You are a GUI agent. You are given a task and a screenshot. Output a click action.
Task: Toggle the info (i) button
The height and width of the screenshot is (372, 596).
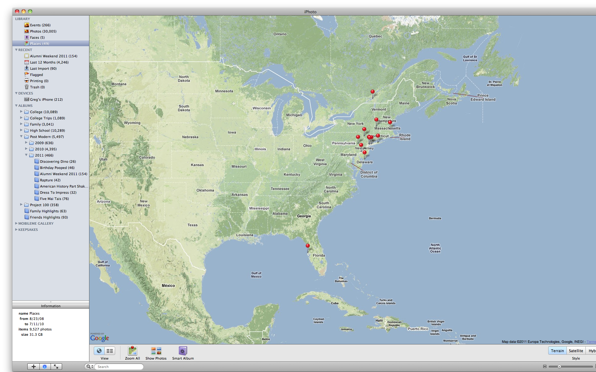pos(45,367)
